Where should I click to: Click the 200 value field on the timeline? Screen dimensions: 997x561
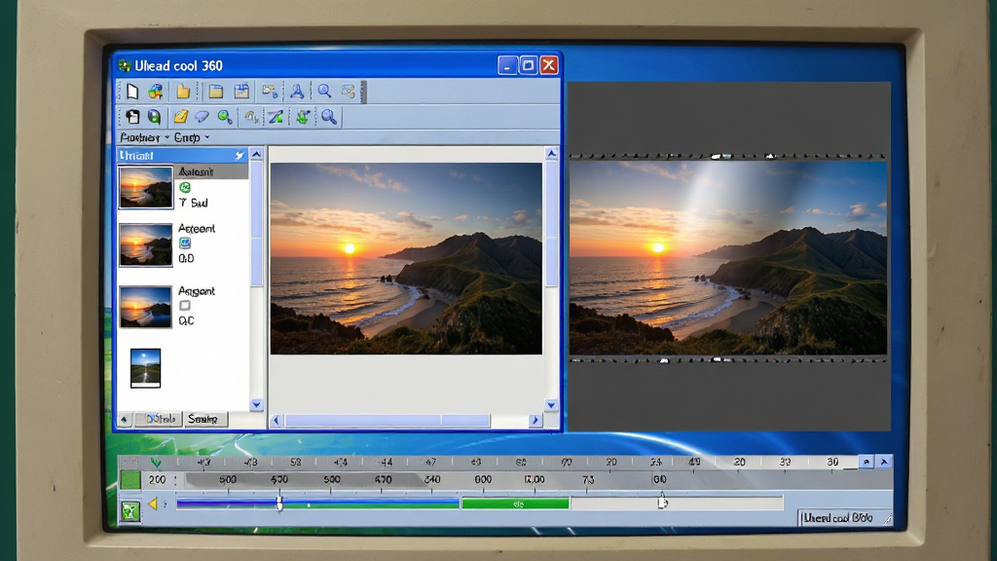pos(158,479)
